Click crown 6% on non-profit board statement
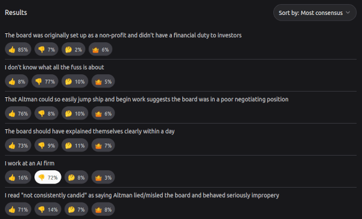The height and width of the screenshot is (219, 362). (100, 49)
